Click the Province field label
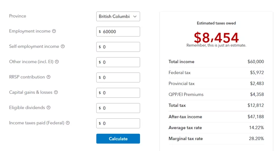This screenshot has height=151, width=275. click(18, 16)
